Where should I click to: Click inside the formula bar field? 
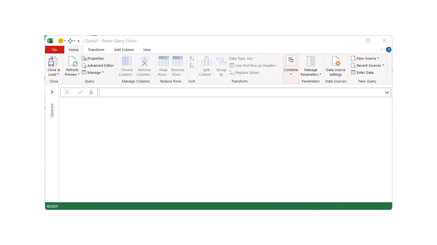pos(241,92)
